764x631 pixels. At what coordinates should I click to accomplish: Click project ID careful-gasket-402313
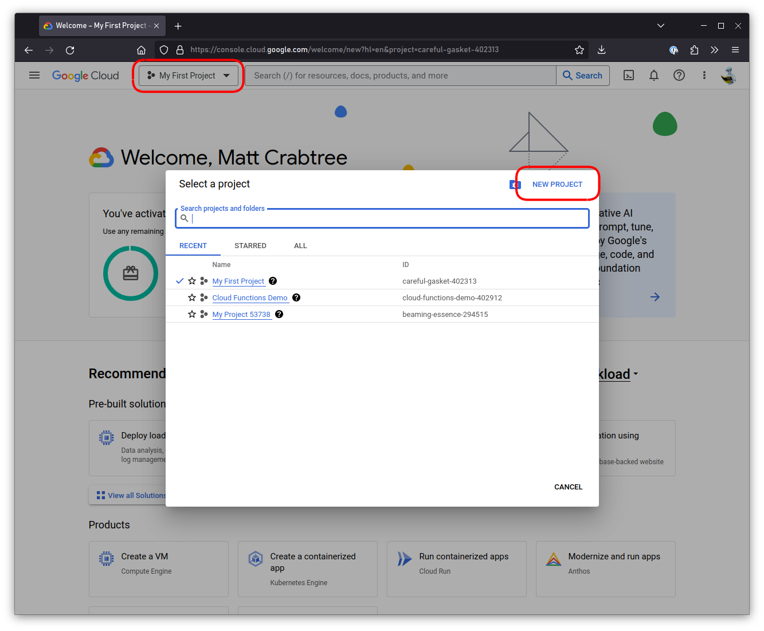tap(440, 281)
